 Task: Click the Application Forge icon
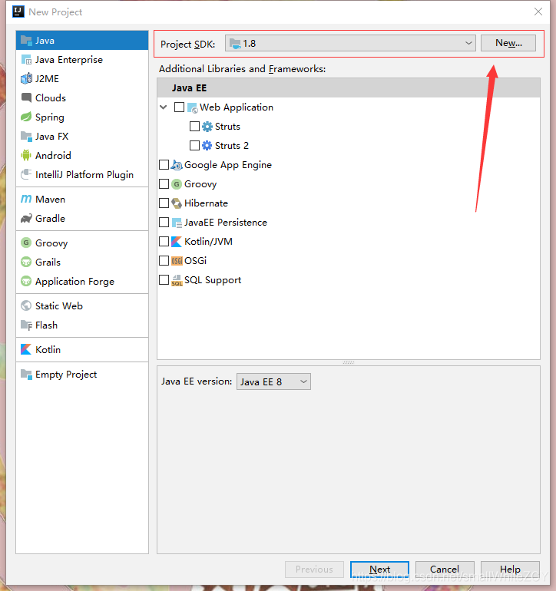26,281
